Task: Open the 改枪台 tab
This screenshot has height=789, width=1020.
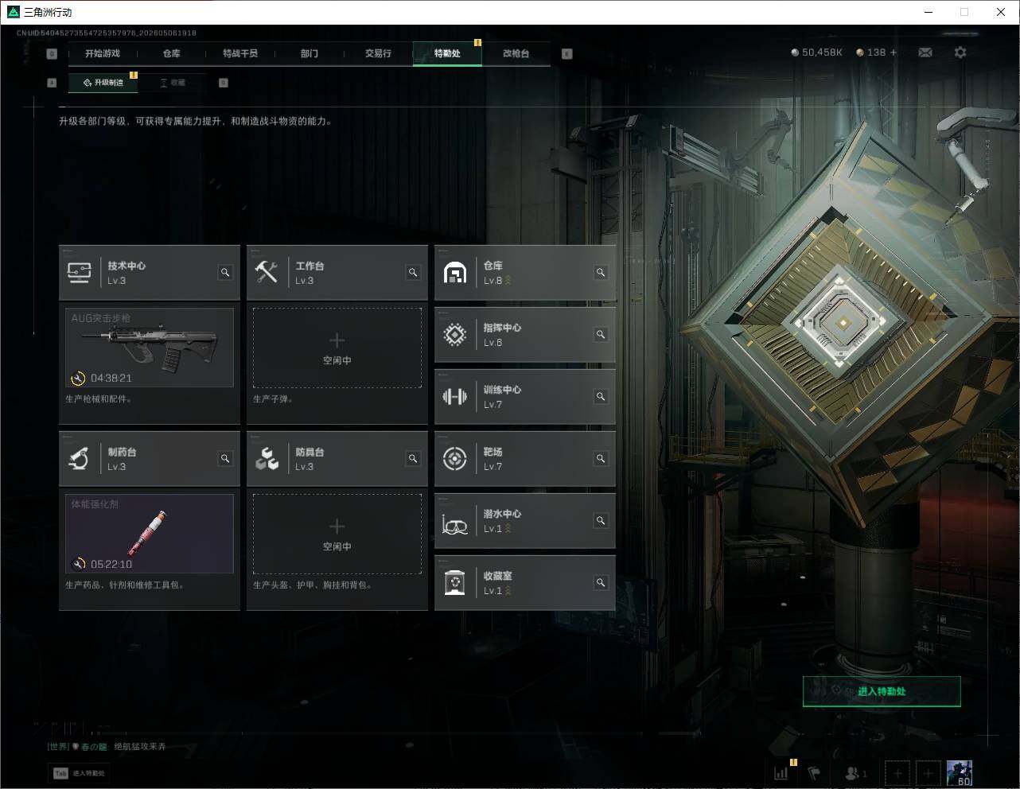Action: pyautogui.click(x=516, y=53)
